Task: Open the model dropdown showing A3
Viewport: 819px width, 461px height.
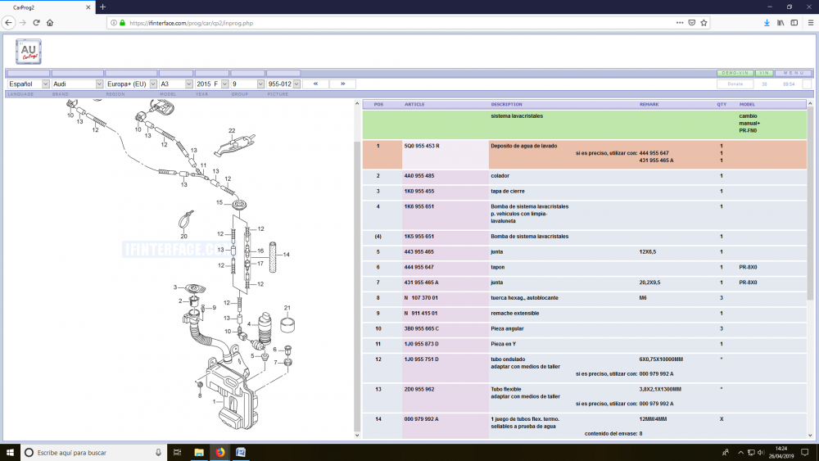Action: pyautogui.click(x=176, y=84)
